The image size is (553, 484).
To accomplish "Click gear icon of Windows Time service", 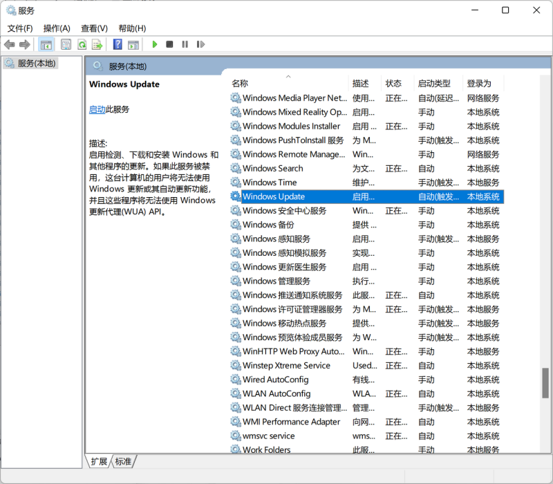I will (235, 182).
